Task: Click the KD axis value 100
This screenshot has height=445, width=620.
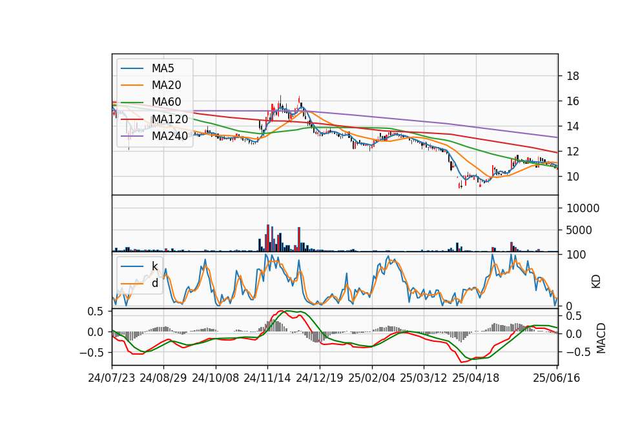Action: 576,255
